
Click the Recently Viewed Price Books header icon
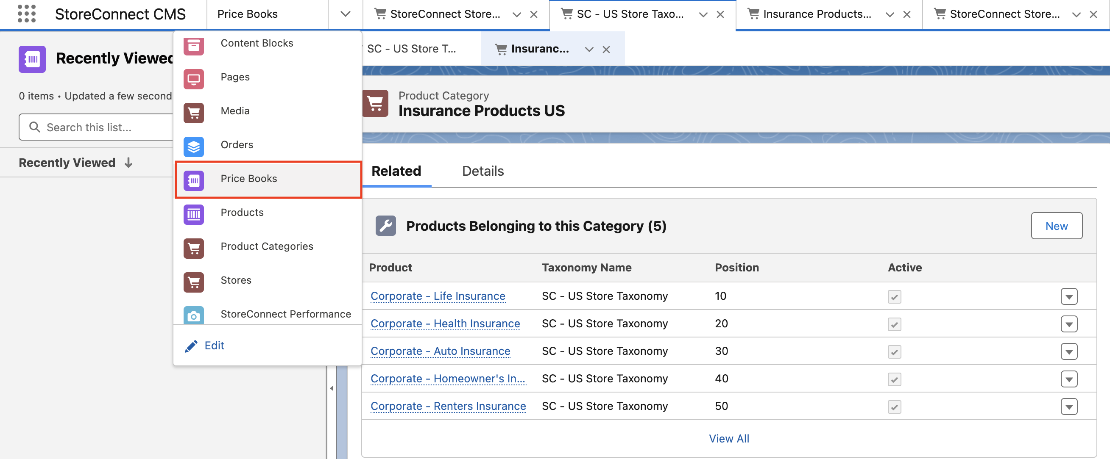point(32,59)
